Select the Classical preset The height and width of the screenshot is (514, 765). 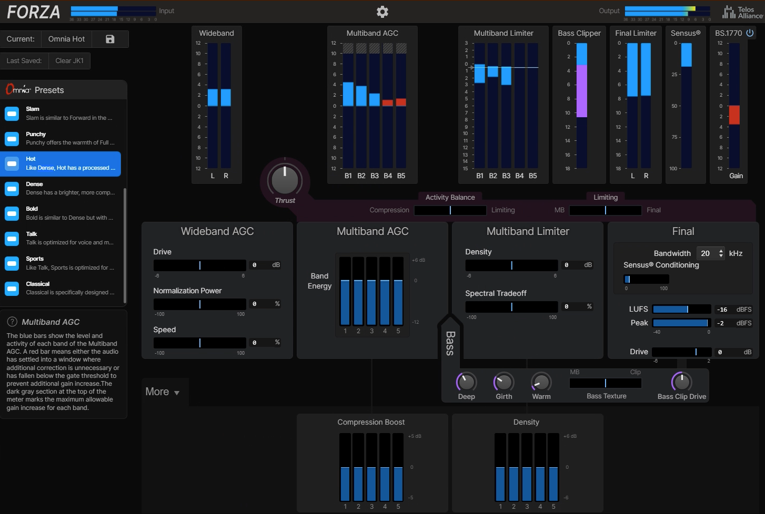pos(61,288)
